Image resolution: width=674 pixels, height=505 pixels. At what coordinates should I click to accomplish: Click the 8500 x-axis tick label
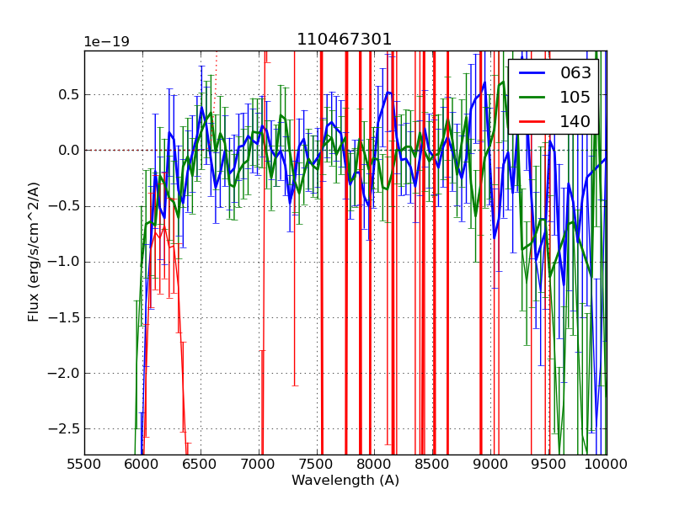point(432,464)
